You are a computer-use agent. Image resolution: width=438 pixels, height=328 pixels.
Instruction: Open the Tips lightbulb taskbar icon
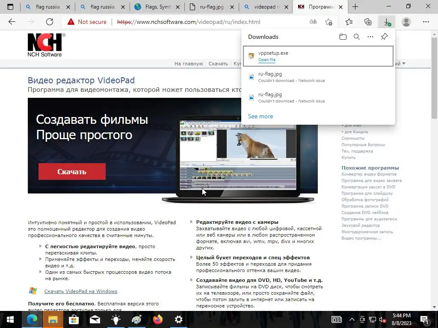tap(115, 319)
